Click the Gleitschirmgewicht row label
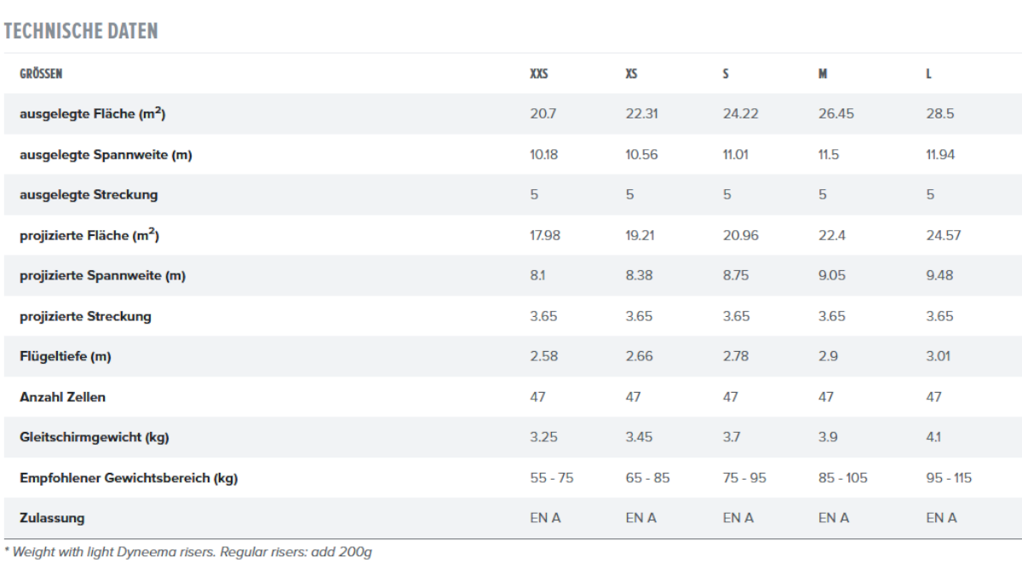Screen dimensions: 1022x575 [x=95, y=438]
